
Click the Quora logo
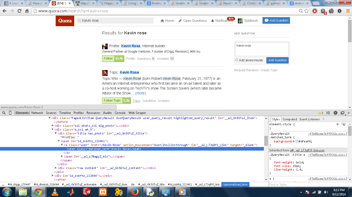tap(65, 21)
